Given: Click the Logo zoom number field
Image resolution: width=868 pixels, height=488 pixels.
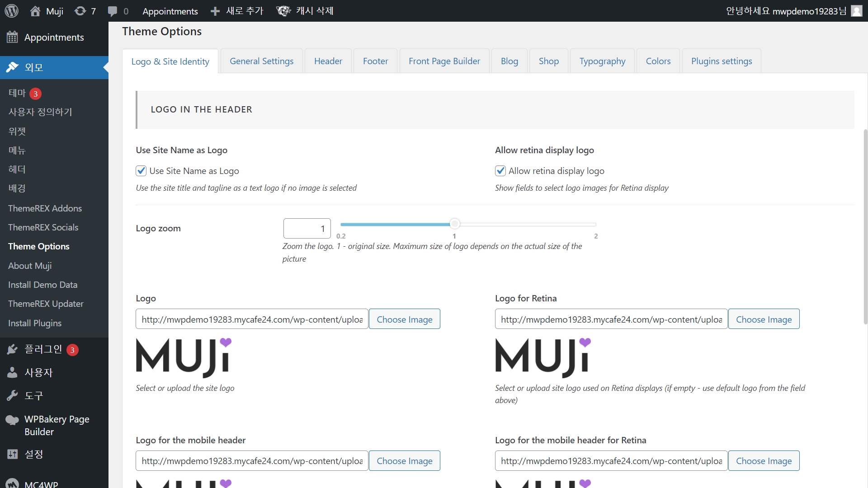Looking at the screenshot, I should (x=307, y=228).
